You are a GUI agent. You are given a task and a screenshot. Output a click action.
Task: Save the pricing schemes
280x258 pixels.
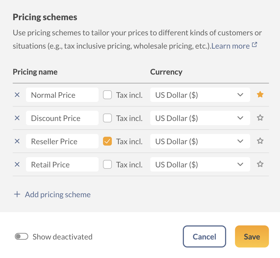[252, 237]
